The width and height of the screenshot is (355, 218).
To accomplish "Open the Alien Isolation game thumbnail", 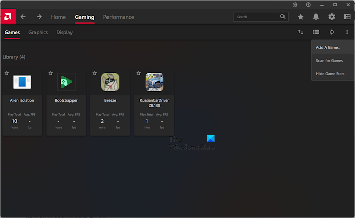I will [x=22, y=82].
